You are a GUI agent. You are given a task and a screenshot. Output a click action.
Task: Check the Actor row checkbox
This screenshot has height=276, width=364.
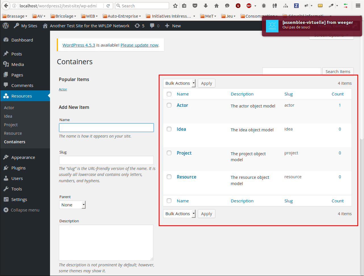(x=169, y=105)
